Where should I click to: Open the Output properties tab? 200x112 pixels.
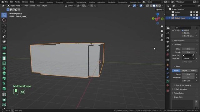pos(167,42)
